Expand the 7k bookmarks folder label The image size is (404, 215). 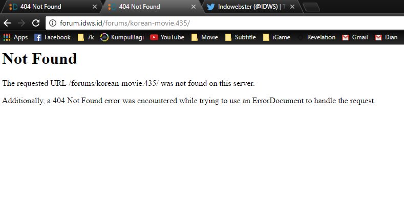(91, 37)
